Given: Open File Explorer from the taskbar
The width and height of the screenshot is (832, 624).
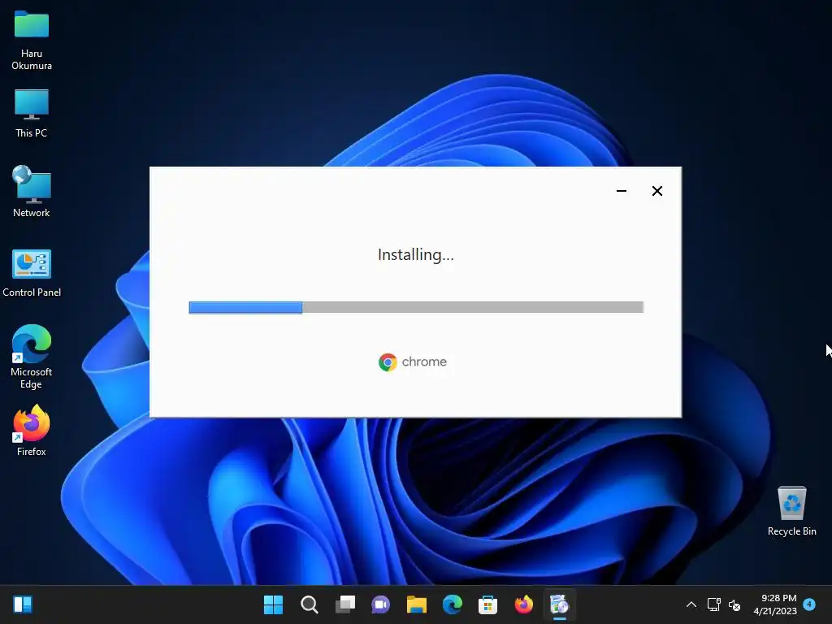Looking at the screenshot, I should pyautogui.click(x=417, y=604).
